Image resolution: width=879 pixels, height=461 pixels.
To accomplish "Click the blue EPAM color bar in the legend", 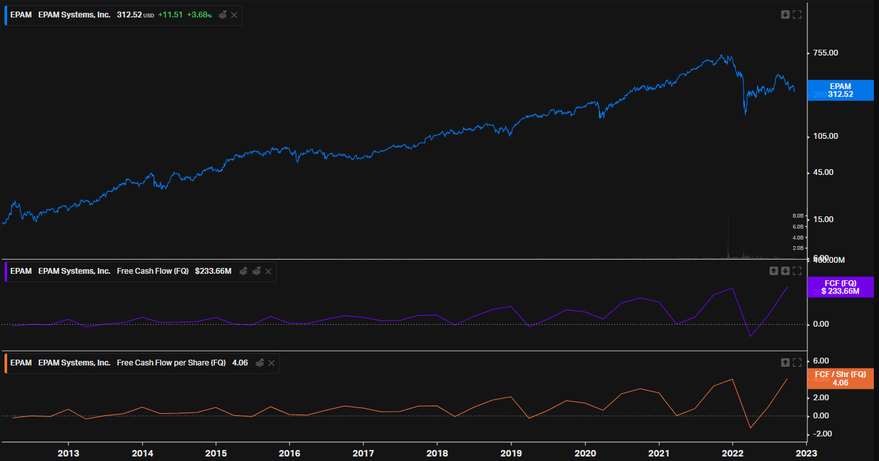I will [6, 15].
